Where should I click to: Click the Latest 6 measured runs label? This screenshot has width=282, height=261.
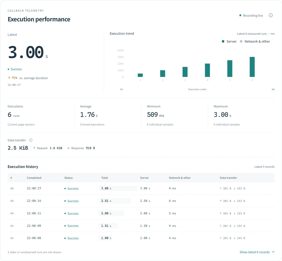[252, 34]
